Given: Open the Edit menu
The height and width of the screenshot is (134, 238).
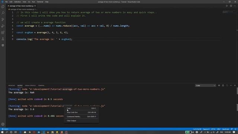Looking at the screenshot, I should tap(11, 2).
